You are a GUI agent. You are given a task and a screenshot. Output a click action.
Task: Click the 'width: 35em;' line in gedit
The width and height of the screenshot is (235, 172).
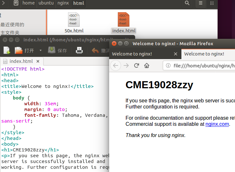tap(41, 104)
